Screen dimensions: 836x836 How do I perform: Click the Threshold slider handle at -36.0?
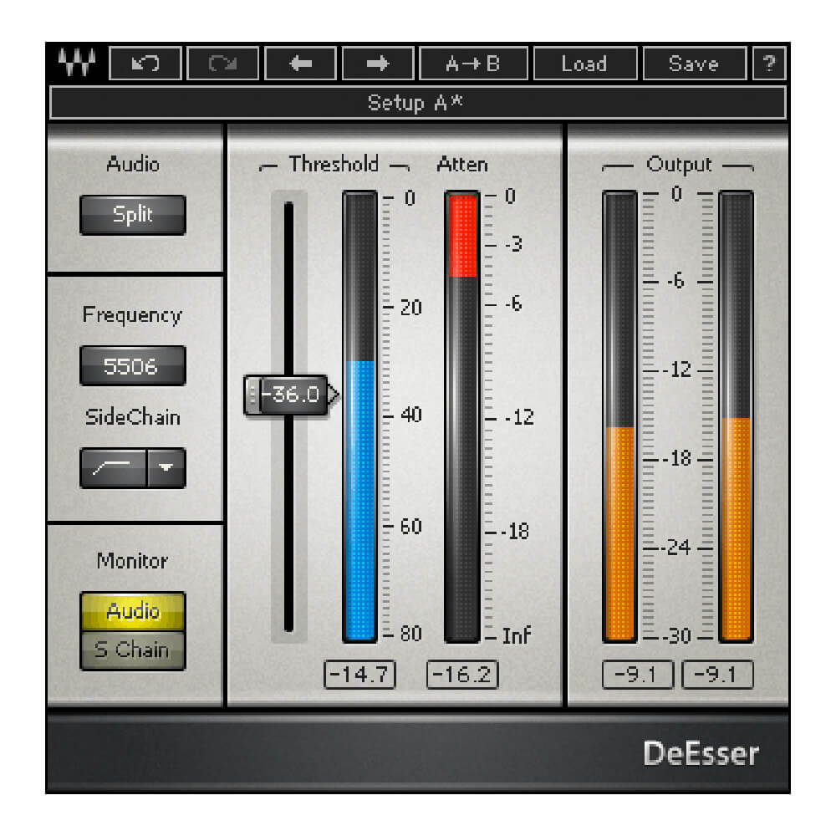pos(291,395)
